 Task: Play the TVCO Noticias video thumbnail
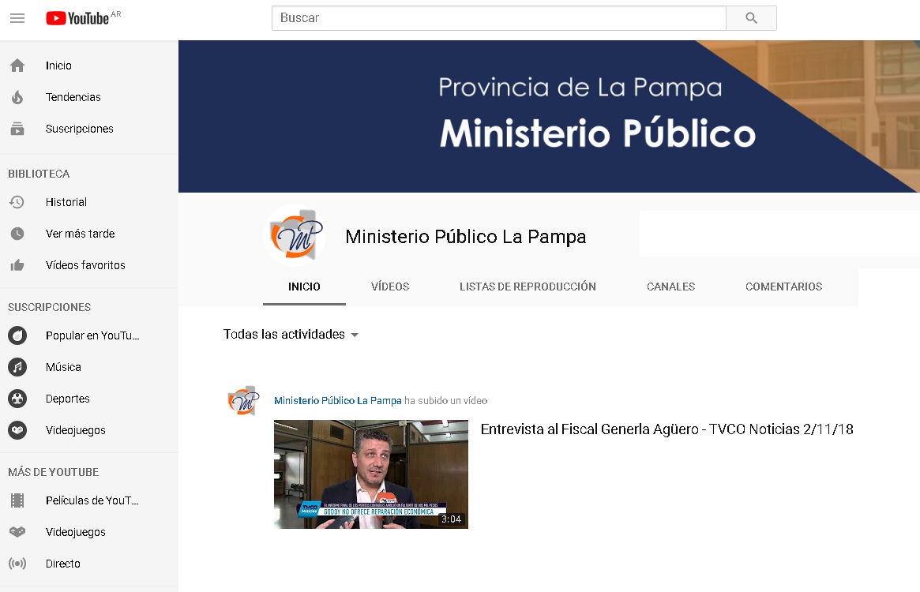(x=370, y=474)
